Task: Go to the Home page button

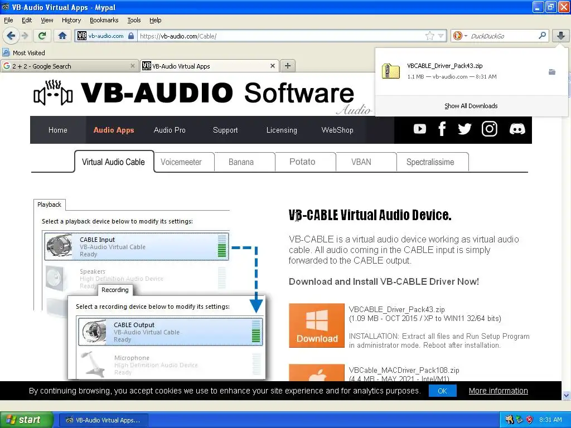Action: [62, 36]
